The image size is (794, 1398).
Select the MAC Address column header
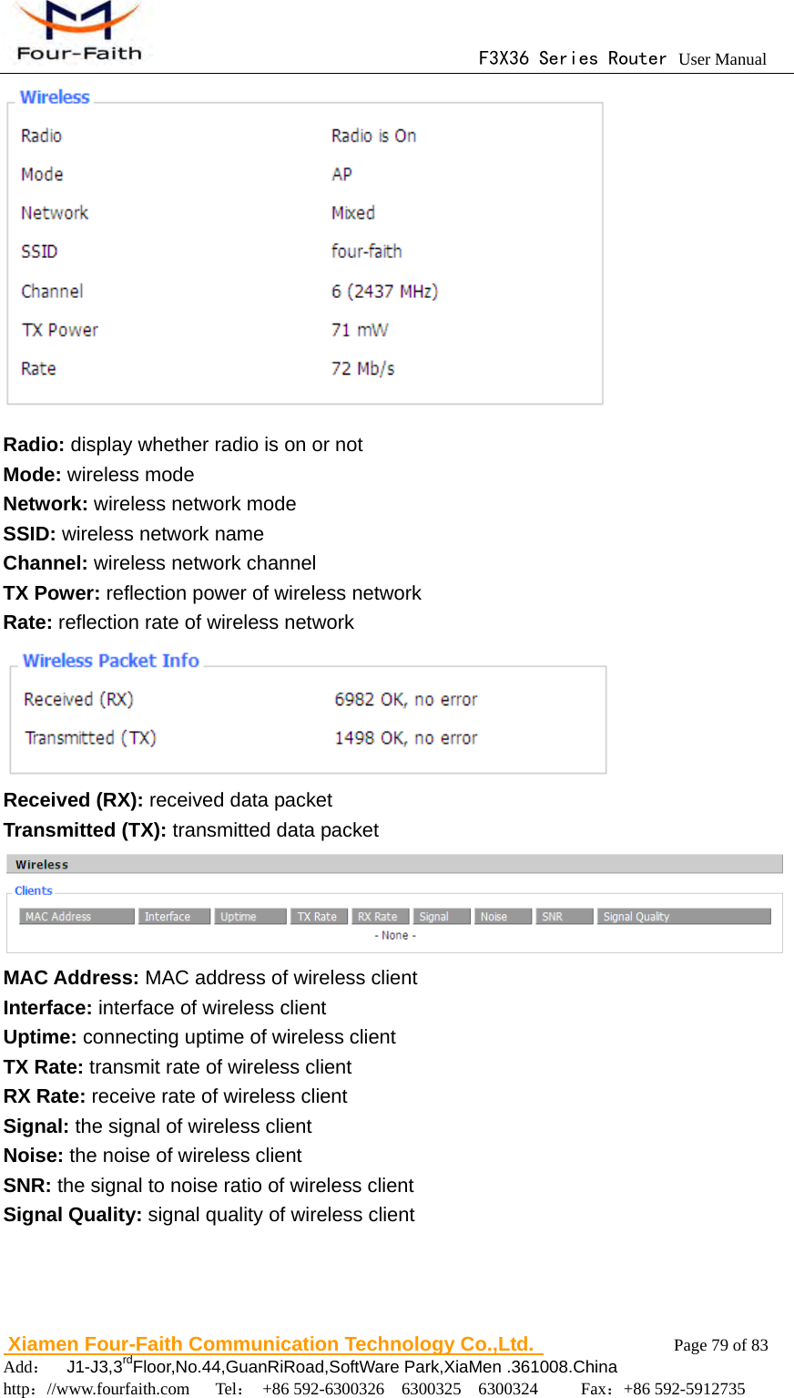click(76, 916)
